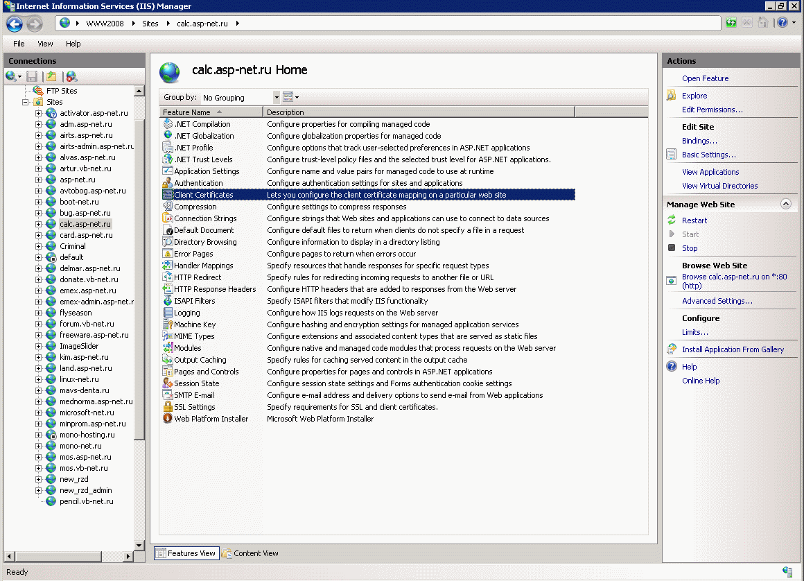The image size is (804, 581).
Task: Open Basic Settings link
Action: [708, 155]
